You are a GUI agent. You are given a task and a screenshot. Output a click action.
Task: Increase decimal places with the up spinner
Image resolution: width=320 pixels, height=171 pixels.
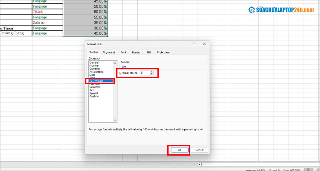pyautogui.click(x=151, y=72)
